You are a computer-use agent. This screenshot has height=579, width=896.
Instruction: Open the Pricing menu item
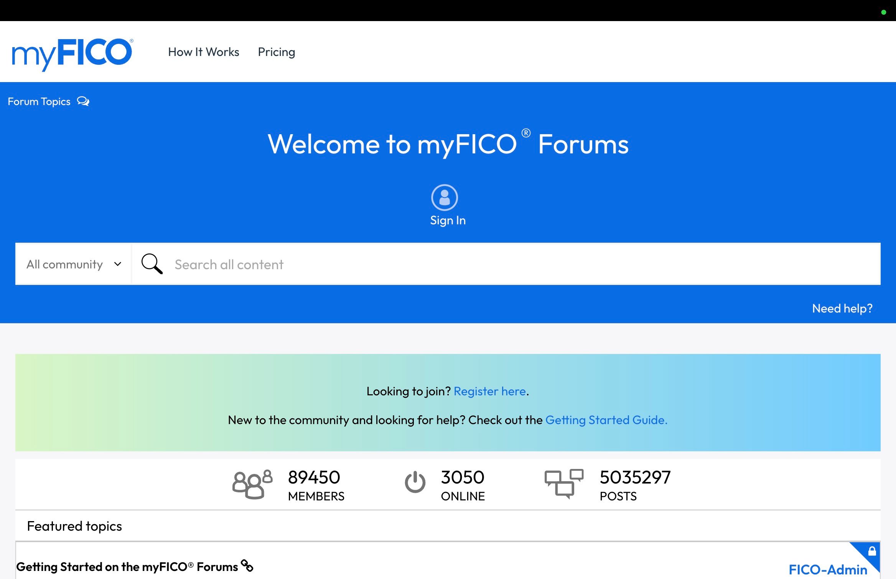click(x=276, y=52)
